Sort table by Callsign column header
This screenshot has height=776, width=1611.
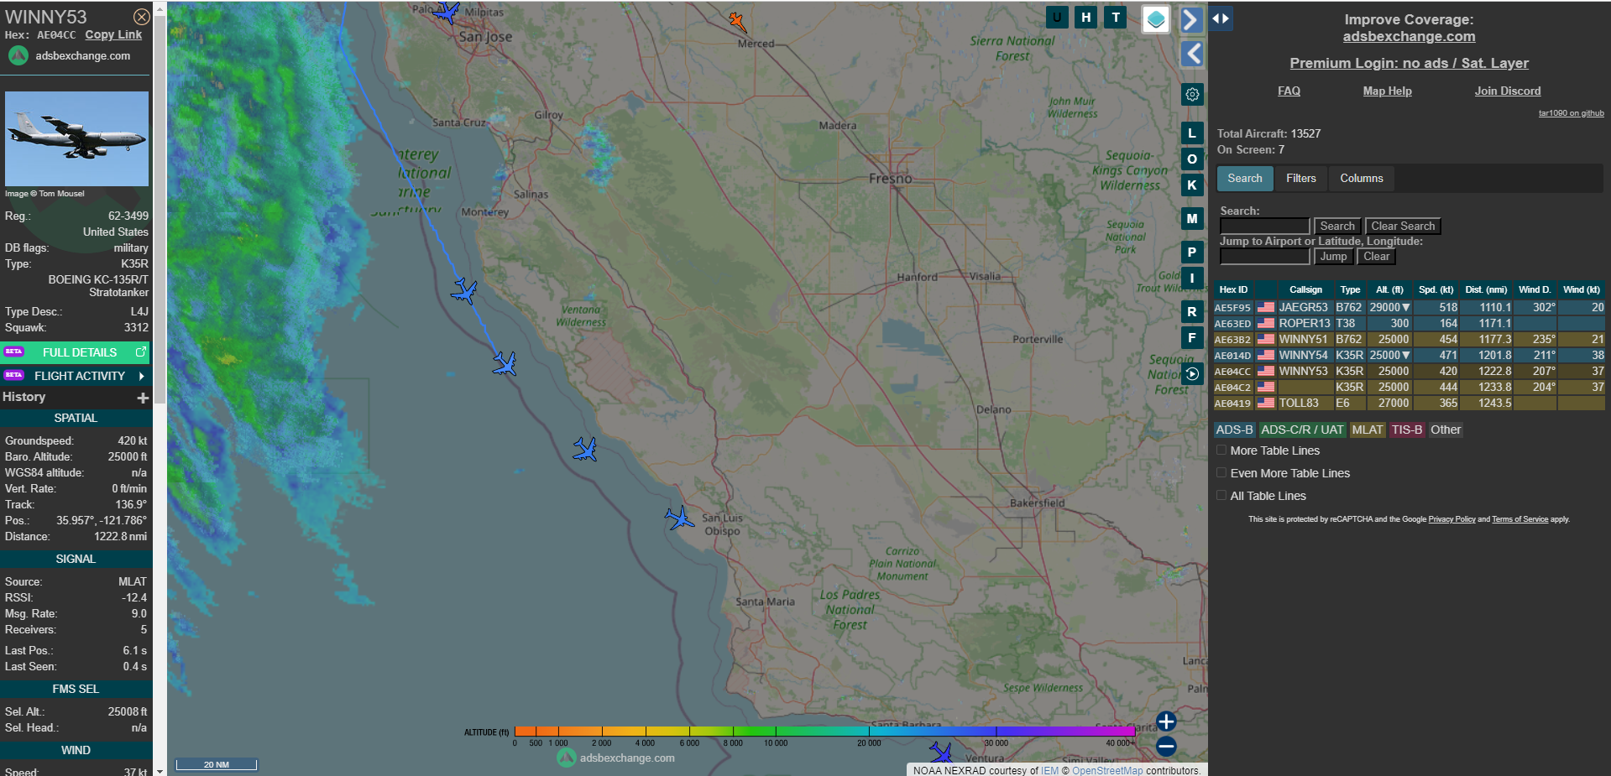point(1305,289)
